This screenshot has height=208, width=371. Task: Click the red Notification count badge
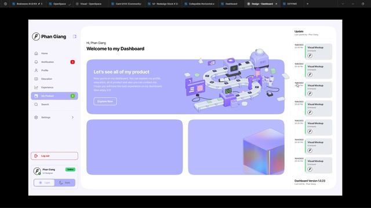(x=72, y=62)
